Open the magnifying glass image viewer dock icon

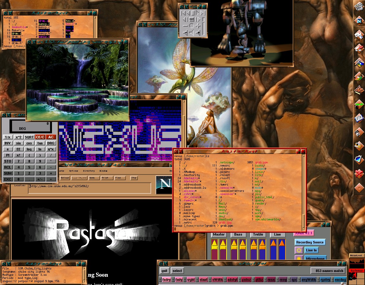tap(359, 63)
